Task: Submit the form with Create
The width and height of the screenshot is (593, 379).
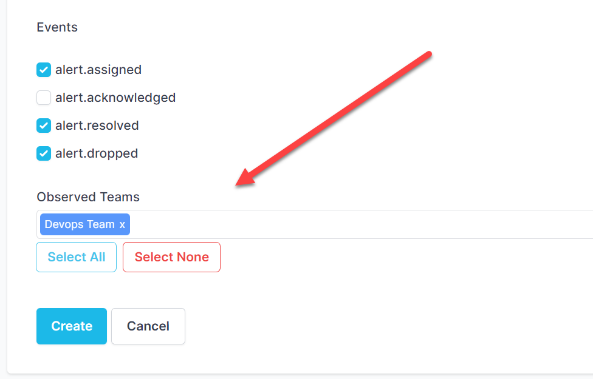Action: (72, 326)
